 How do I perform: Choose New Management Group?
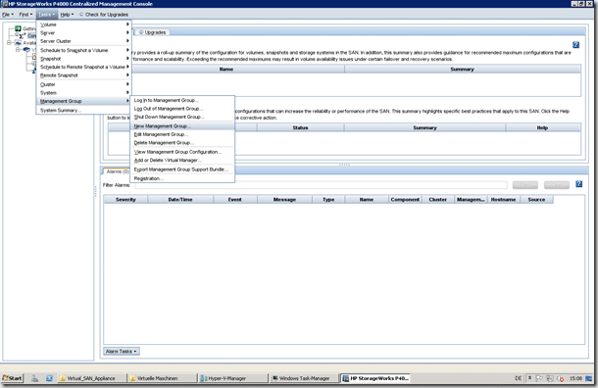[182, 126]
